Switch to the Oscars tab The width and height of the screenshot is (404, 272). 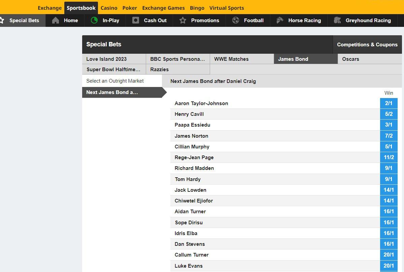click(x=370, y=59)
